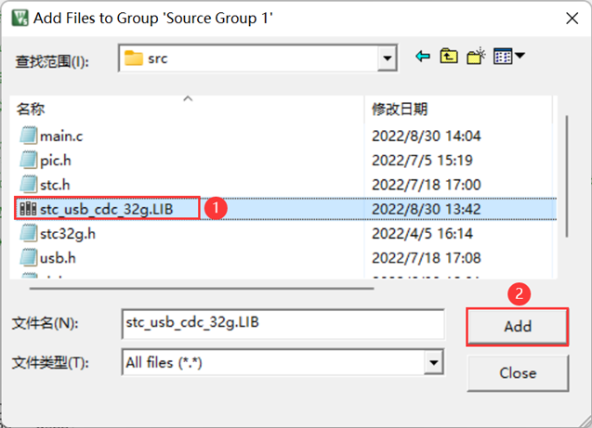Select the file name 'stc32g.h'

[x=68, y=234]
